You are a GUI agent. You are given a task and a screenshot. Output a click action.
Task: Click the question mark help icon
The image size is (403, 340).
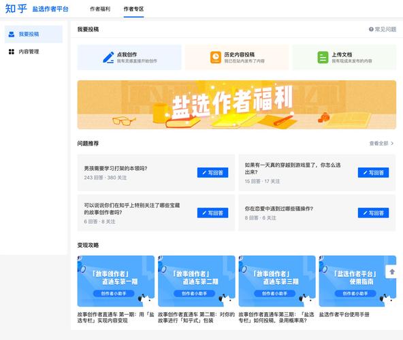(371, 29)
